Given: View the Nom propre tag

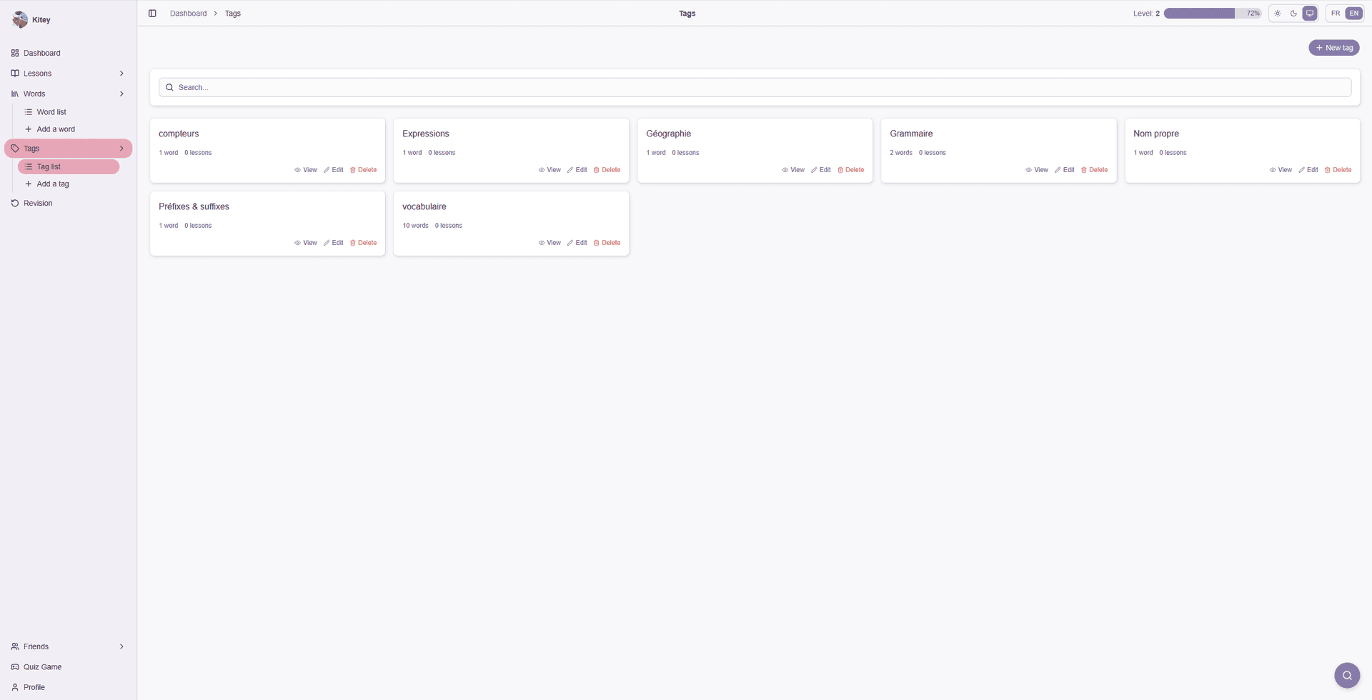Looking at the screenshot, I should (1281, 170).
